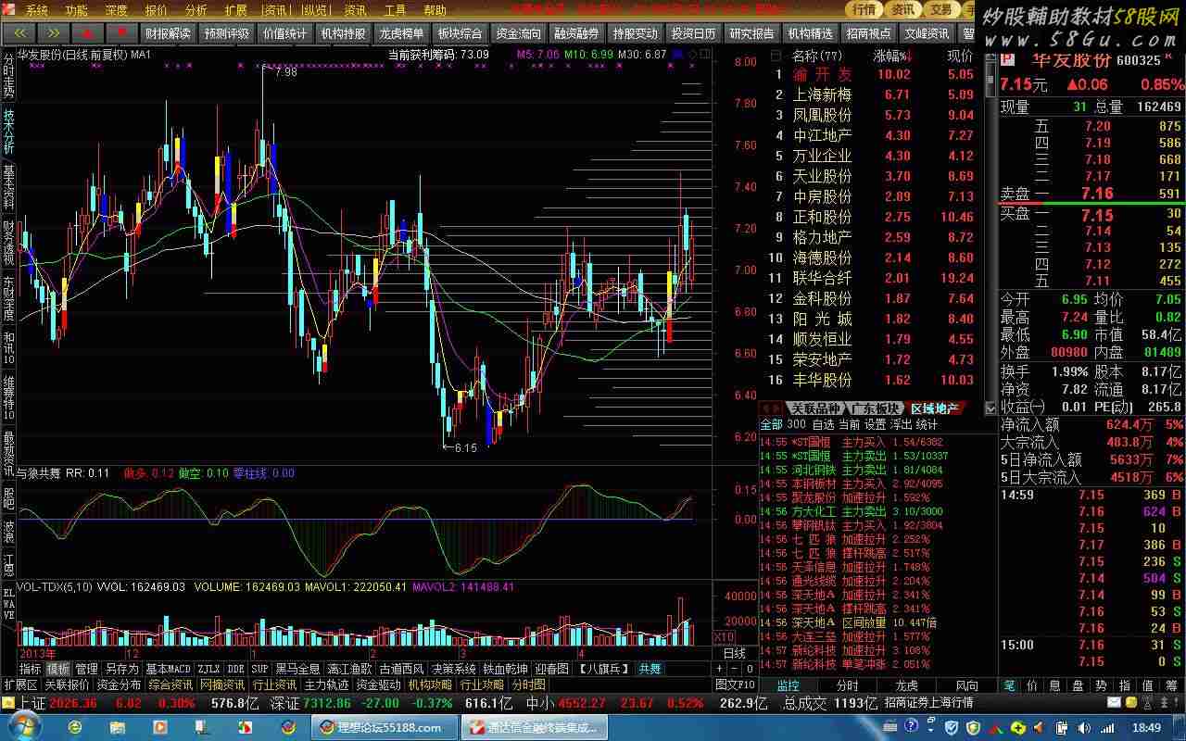Image resolution: width=1186 pixels, height=741 pixels.
Task: Select the 区域地产 tab
Action: 934,408
